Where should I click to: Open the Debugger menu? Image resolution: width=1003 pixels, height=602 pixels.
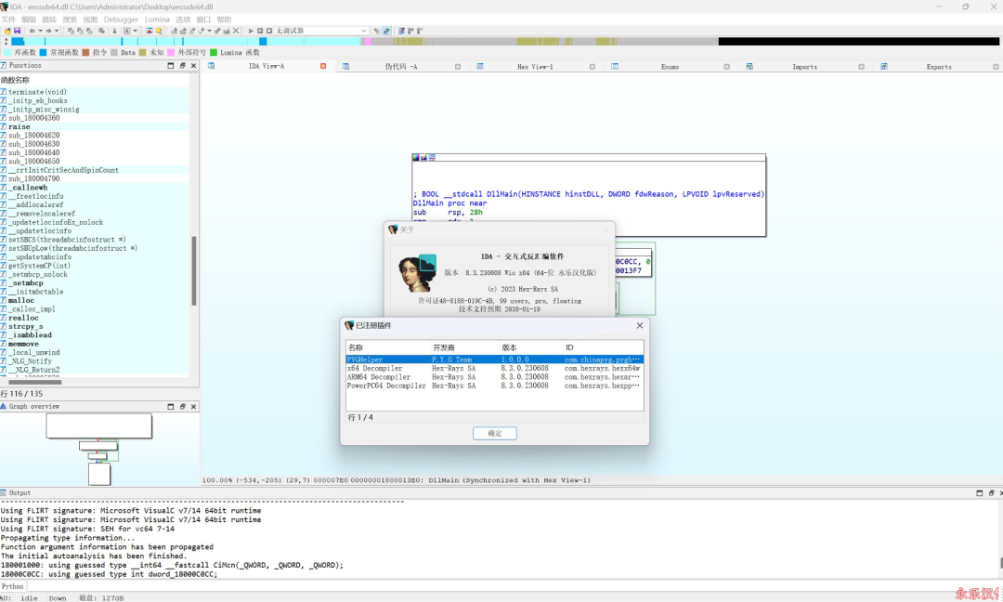(121, 20)
